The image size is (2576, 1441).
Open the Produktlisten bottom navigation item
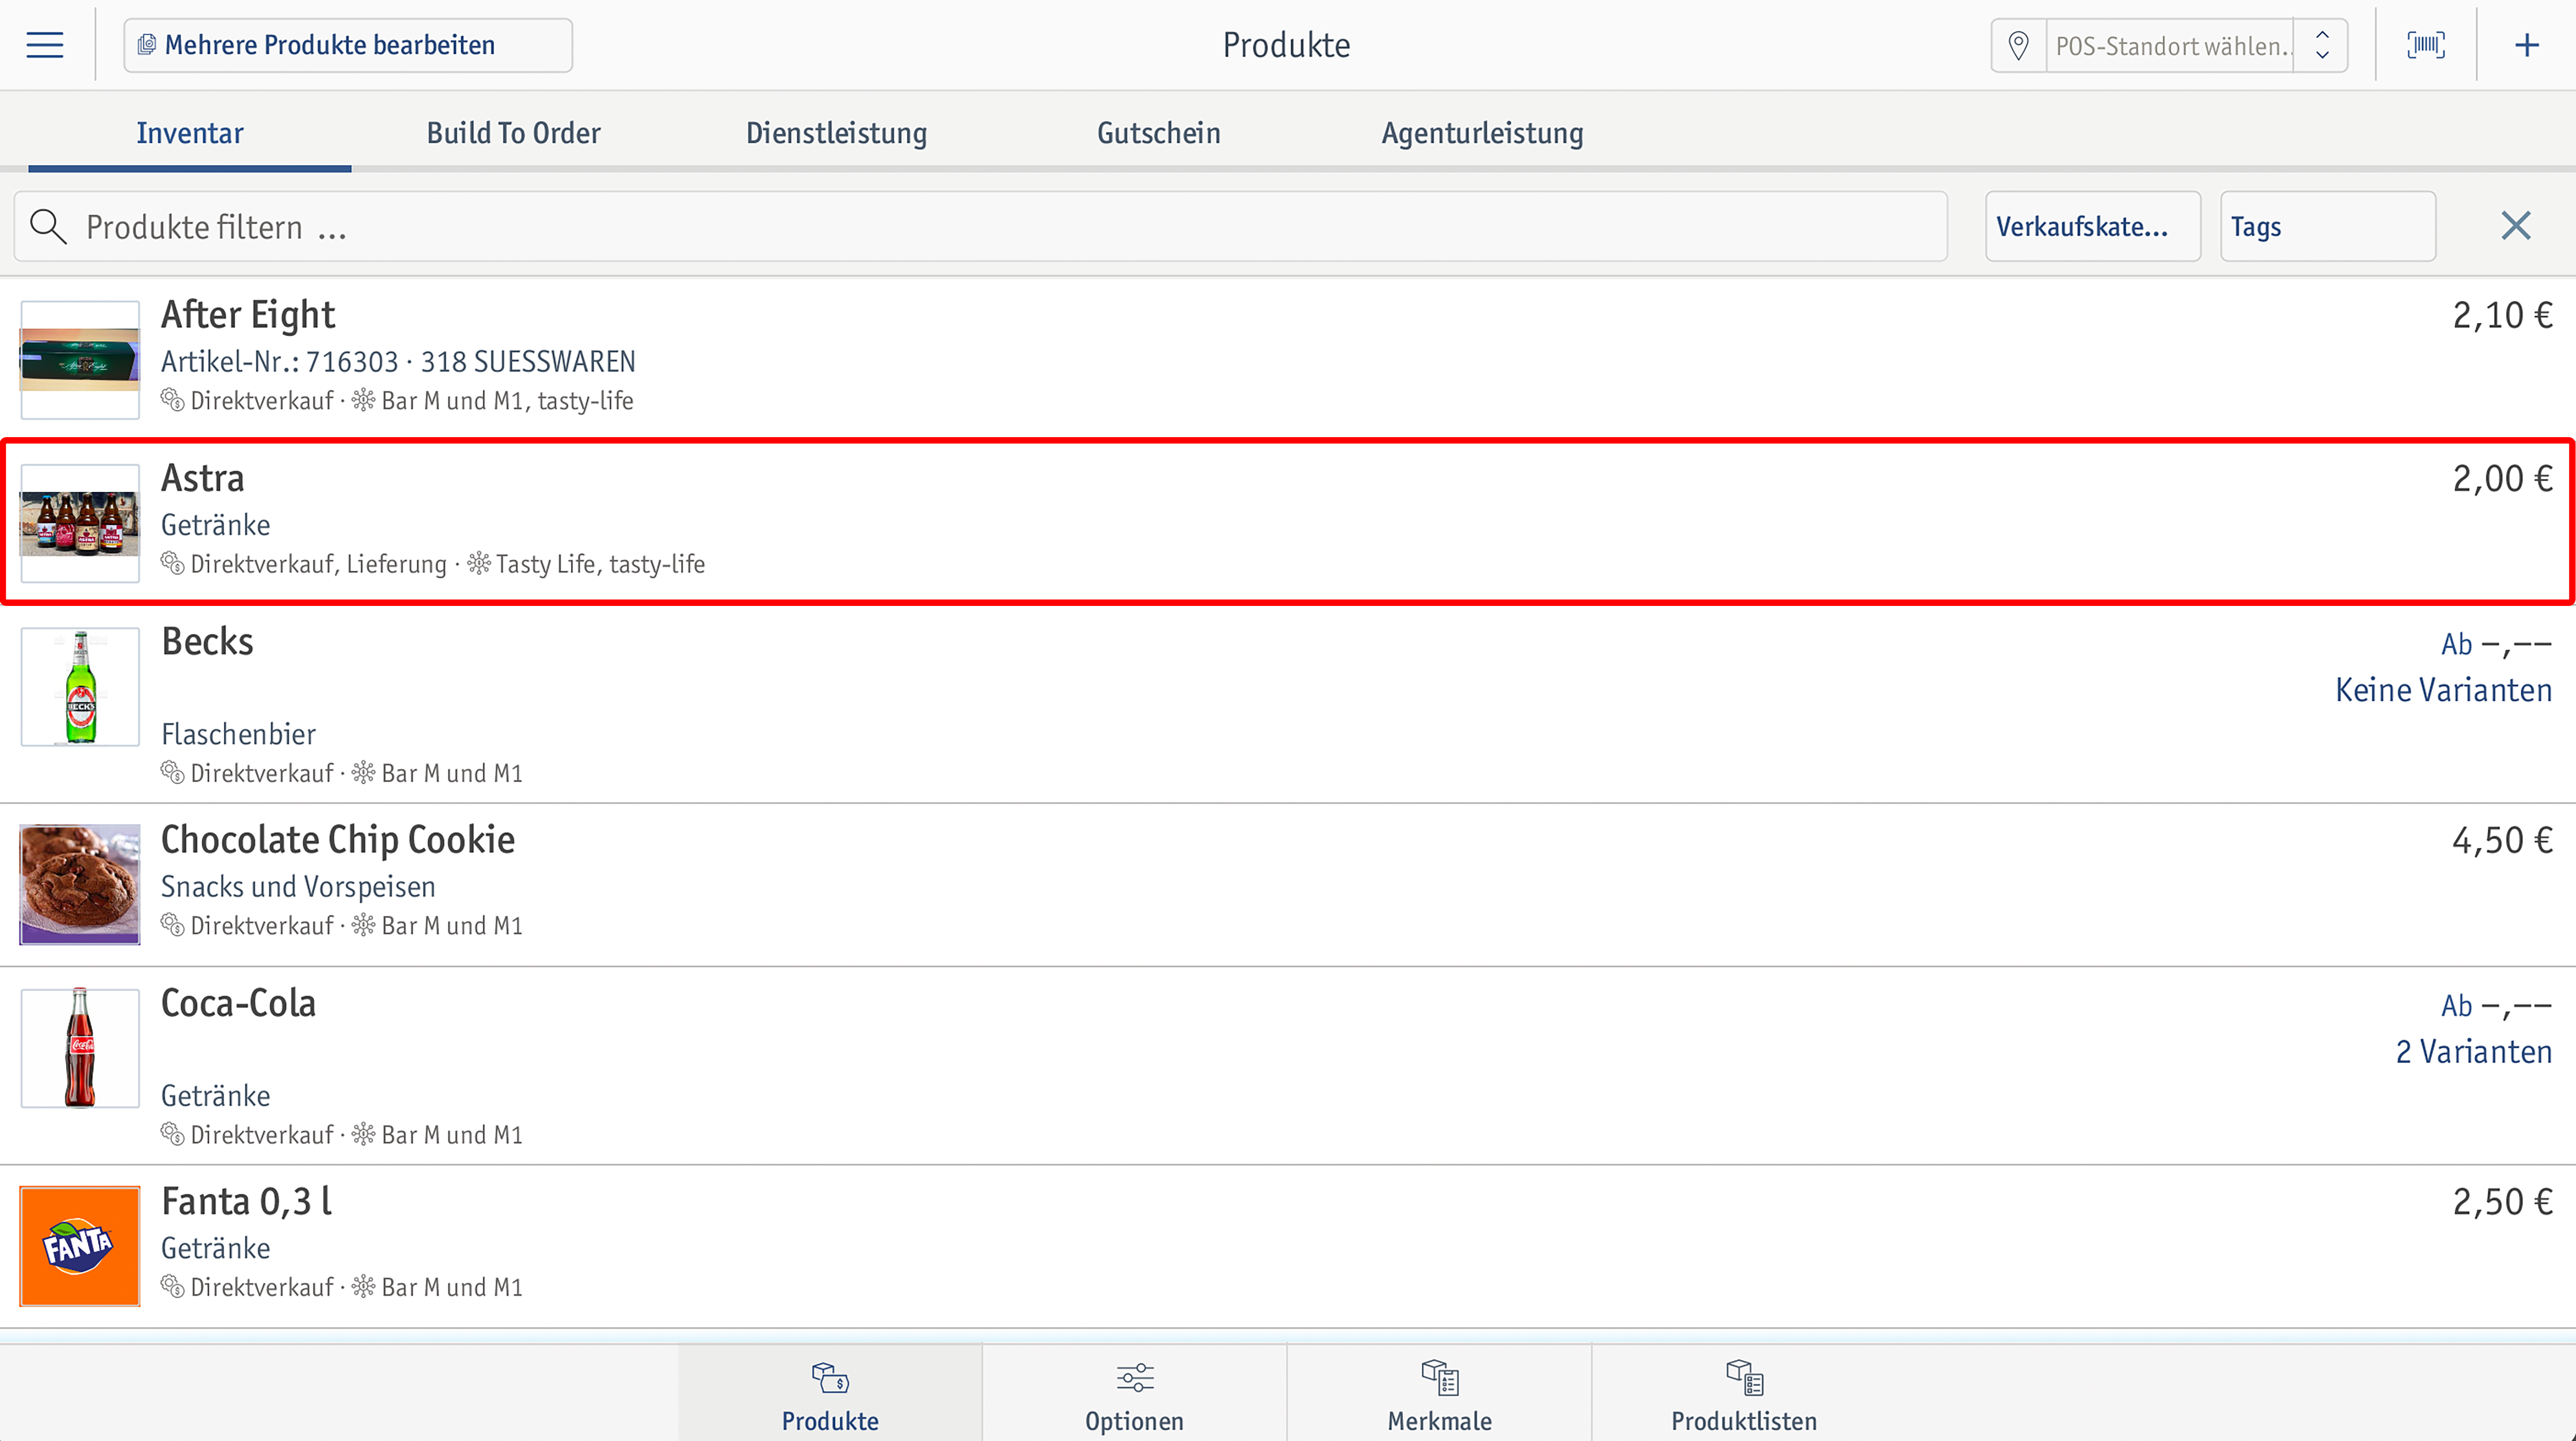pyautogui.click(x=1743, y=1394)
